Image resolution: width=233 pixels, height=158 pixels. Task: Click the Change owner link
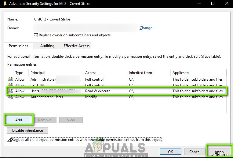pos(146,28)
